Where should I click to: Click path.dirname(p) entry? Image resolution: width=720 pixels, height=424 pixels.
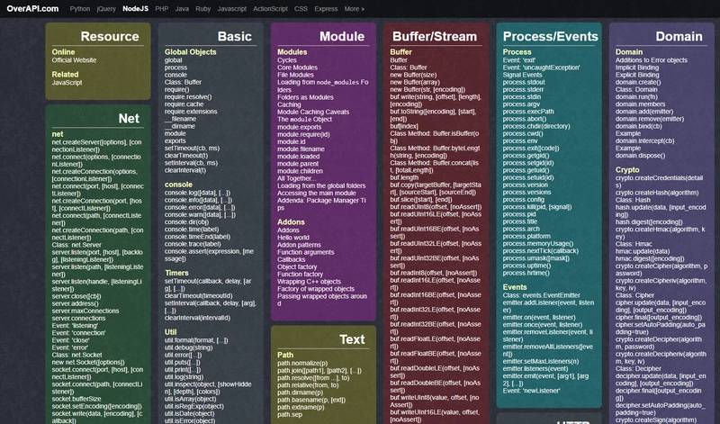301,392
